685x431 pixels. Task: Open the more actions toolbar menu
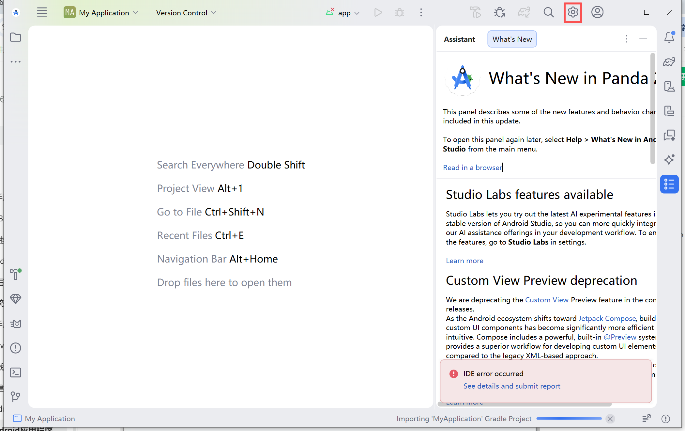421,13
